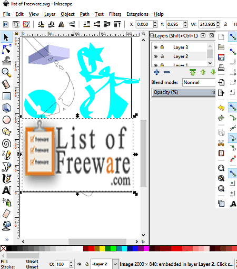Adjust the Opacity (%) slider
The width and height of the screenshot is (237, 269).
(184, 92)
